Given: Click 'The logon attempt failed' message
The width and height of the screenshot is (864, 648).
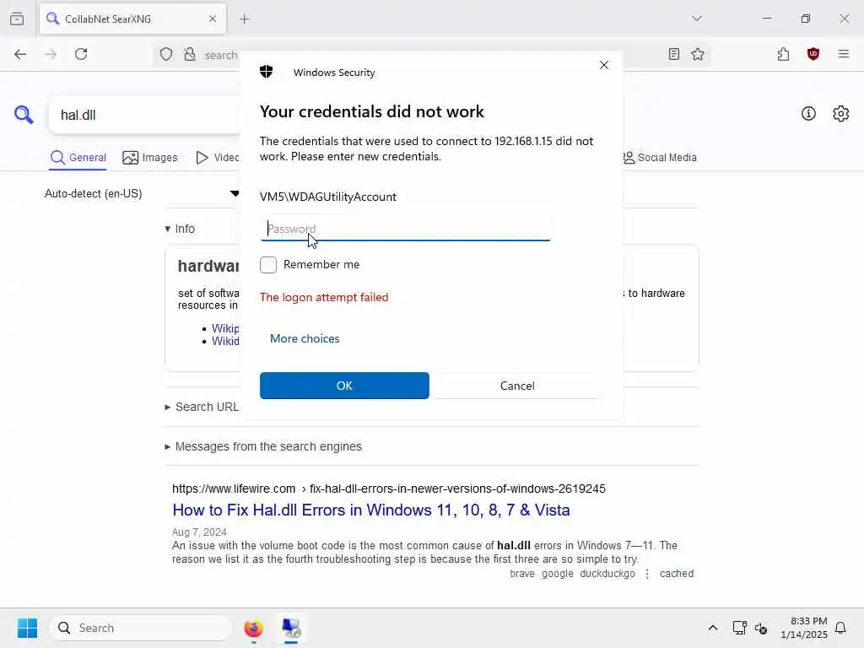Looking at the screenshot, I should tap(324, 297).
